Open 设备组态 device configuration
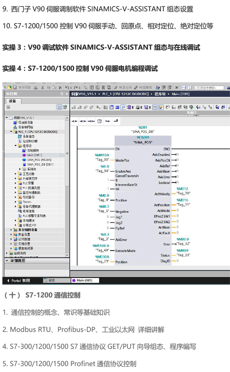 tap(26, 136)
